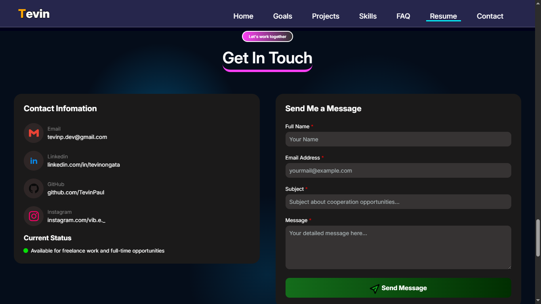Click the Instagram logo icon
Viewport: 541px width, 304px height.
[x=34, y=216]
